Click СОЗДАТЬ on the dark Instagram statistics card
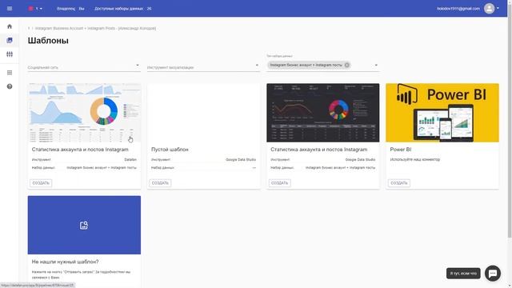This screenshot has height=288, width=512. coord(279,183)
